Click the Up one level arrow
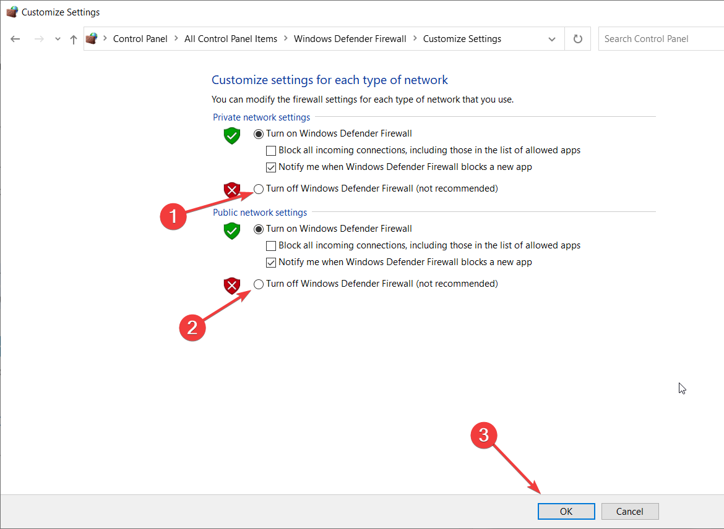The width and height of the screenshot is (724, 529). tap(74, 39)
